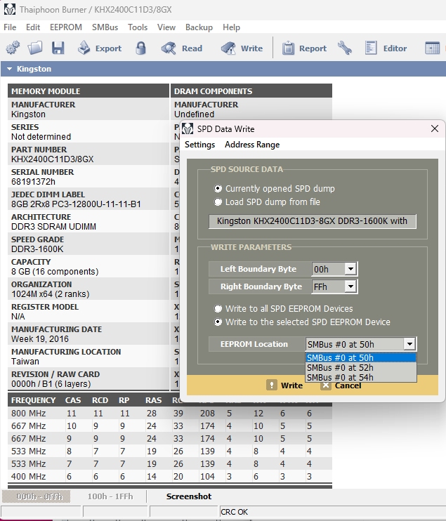446x521 pixels.
Task: Choose SMBus #0 at 52h from list
Action: coord(360,368)
